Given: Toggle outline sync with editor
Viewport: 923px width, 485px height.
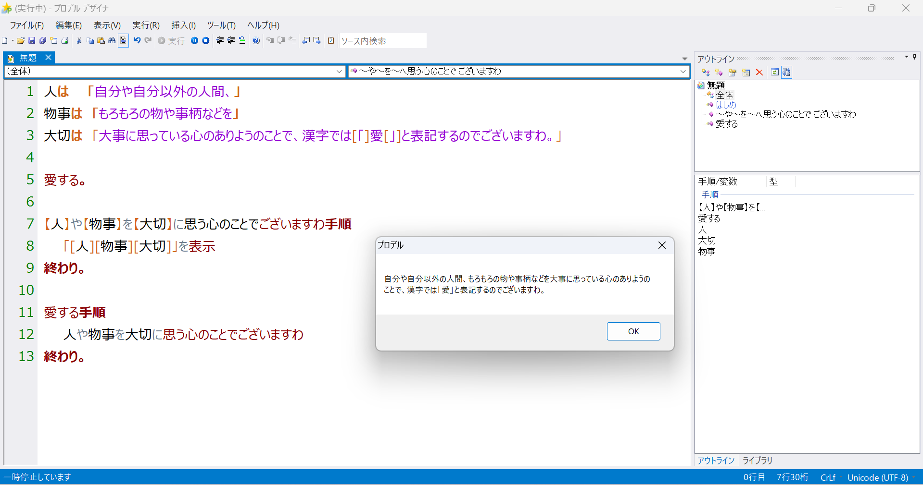Looking at the screenshot, I should pyautogui.click(x=787, y=72).
